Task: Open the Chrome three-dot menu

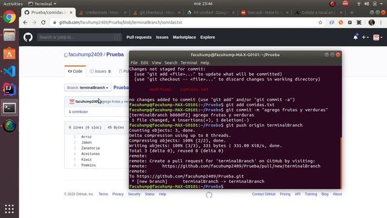Action: [381, 22]
